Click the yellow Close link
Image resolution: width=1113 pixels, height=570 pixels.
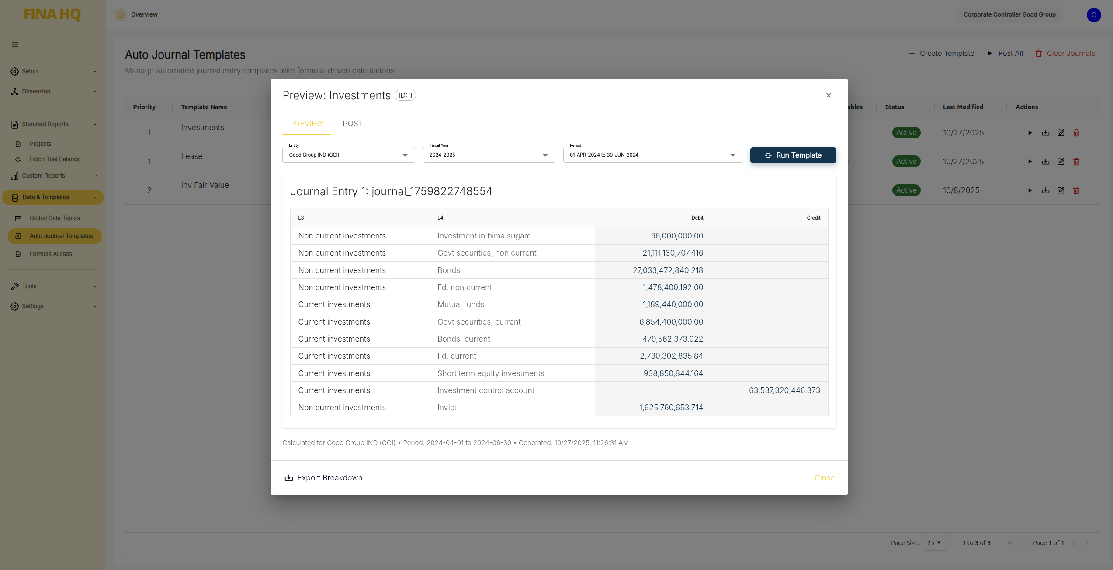824,478
